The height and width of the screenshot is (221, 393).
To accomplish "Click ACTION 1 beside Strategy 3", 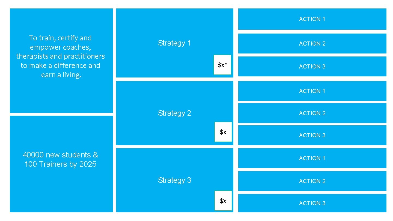I will tap(312, 158).
